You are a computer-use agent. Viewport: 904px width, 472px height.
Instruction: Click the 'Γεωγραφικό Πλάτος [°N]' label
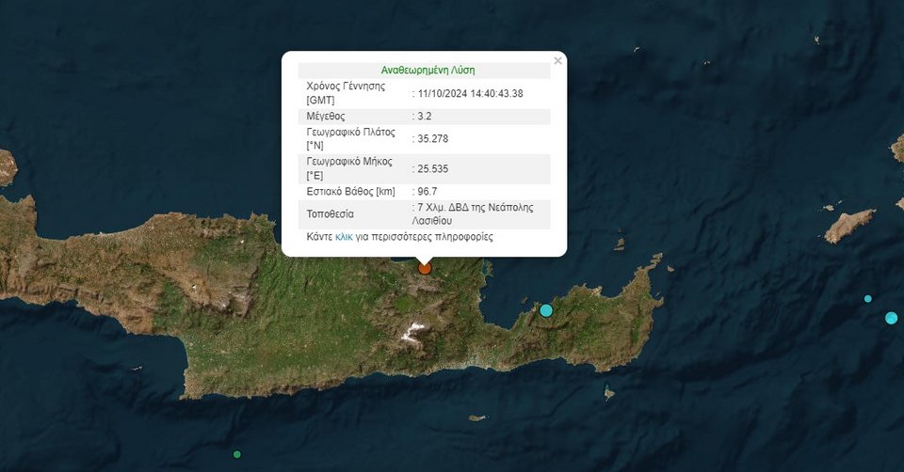pos(350,139)
